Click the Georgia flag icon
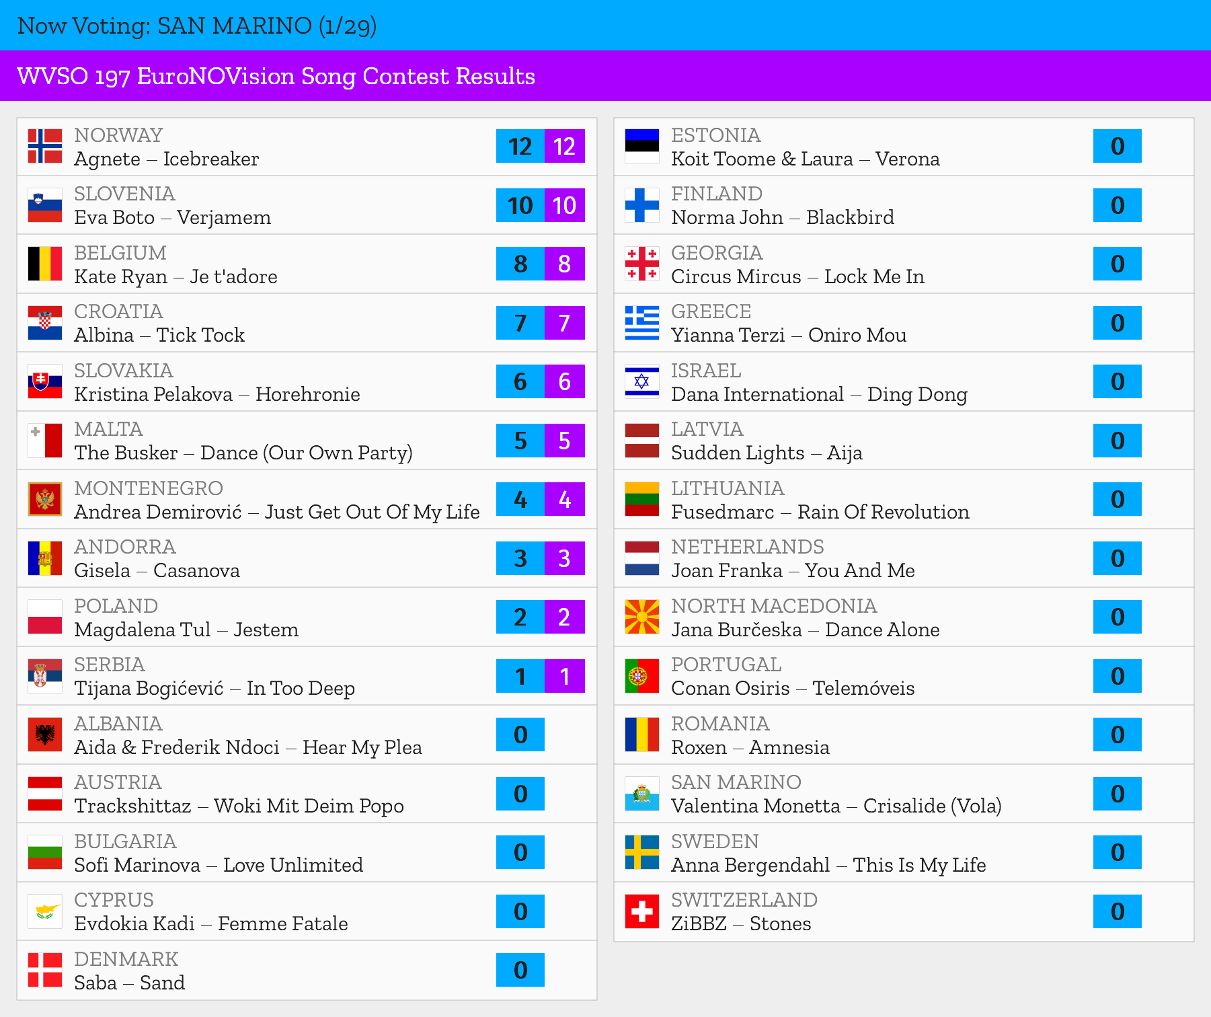Image resolution: width=1211 pixels, height=1017 pixels. pos(642,264)
